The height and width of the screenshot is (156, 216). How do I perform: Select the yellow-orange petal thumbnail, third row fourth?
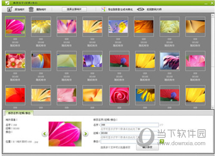coord(93,95)
